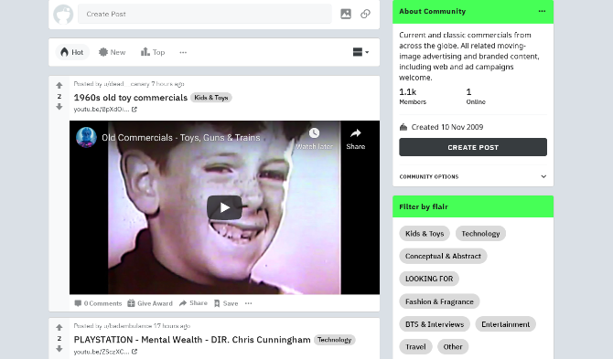Open the card view layout dropdown
This screenshot has width=613, height=359.
click(x=360, y=52)
